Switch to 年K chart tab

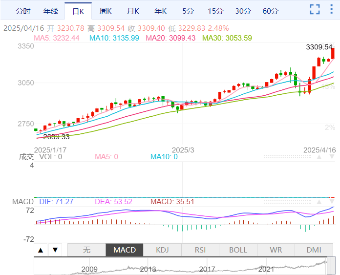(160, 11)
